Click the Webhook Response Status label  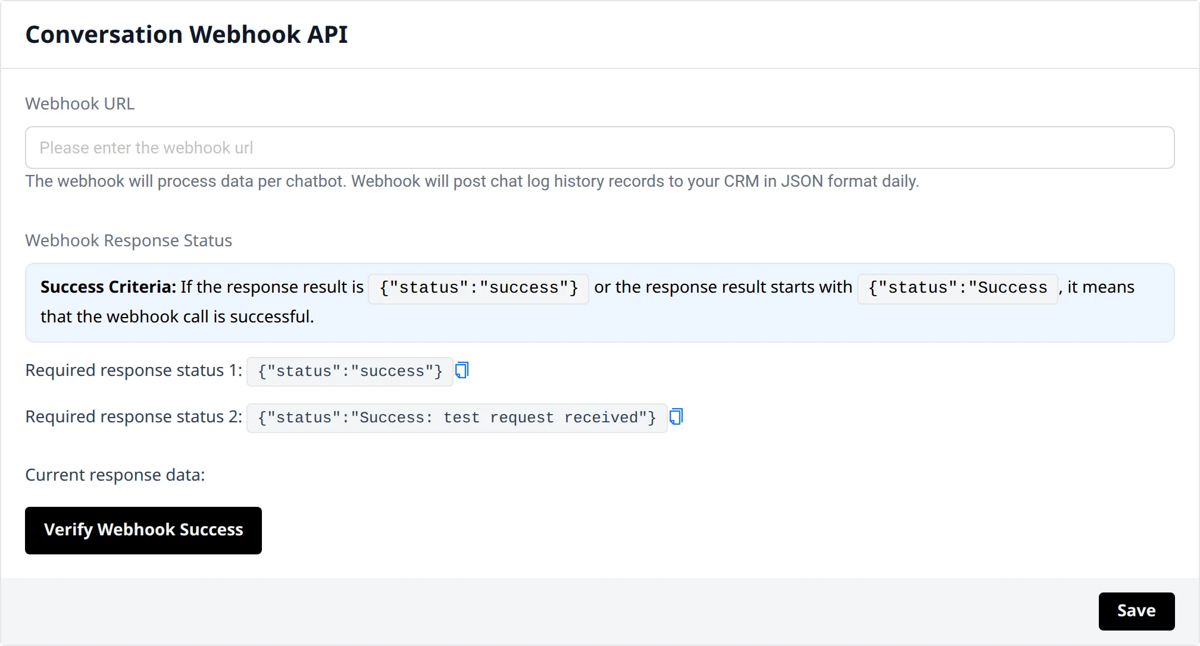point(129,240)
